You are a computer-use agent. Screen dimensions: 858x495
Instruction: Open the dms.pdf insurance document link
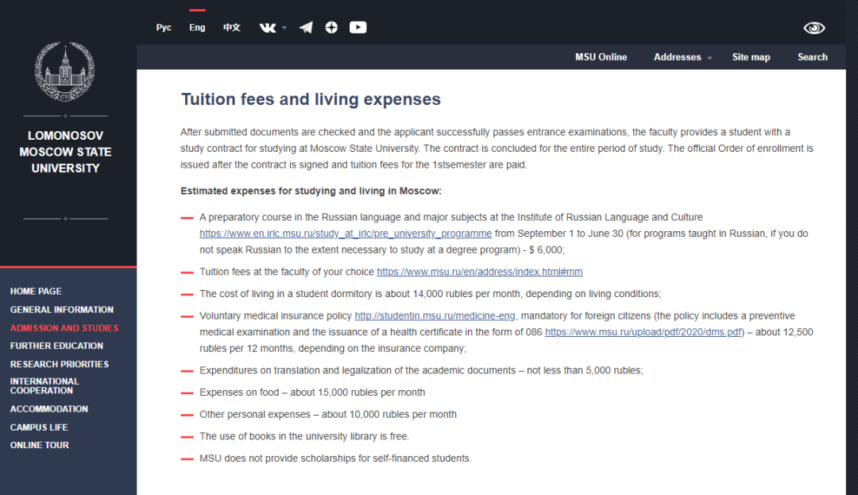tap(643, 332)
